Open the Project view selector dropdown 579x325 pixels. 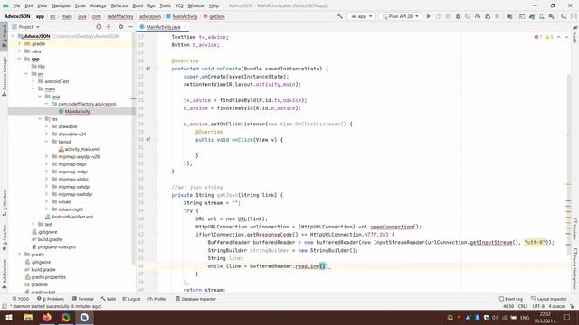click(x=25, y=27)
